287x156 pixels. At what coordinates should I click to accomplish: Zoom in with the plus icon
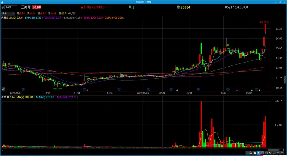[x=282, y=153]
